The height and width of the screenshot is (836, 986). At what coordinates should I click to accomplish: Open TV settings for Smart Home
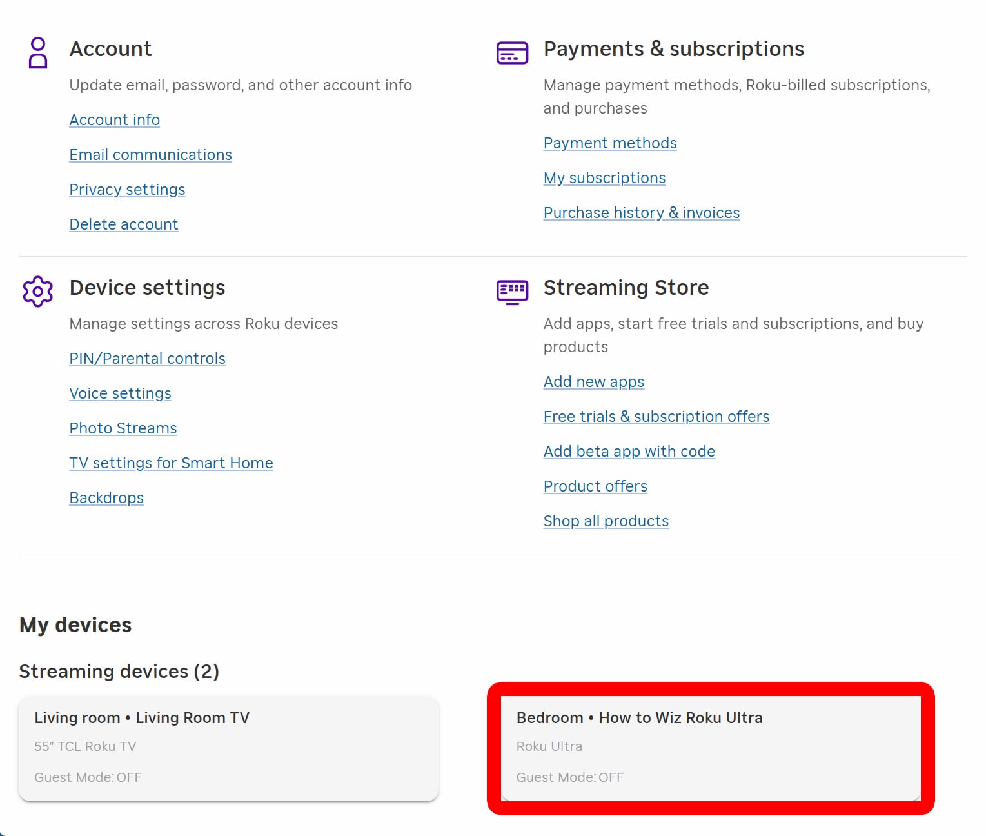pos(171,463)
